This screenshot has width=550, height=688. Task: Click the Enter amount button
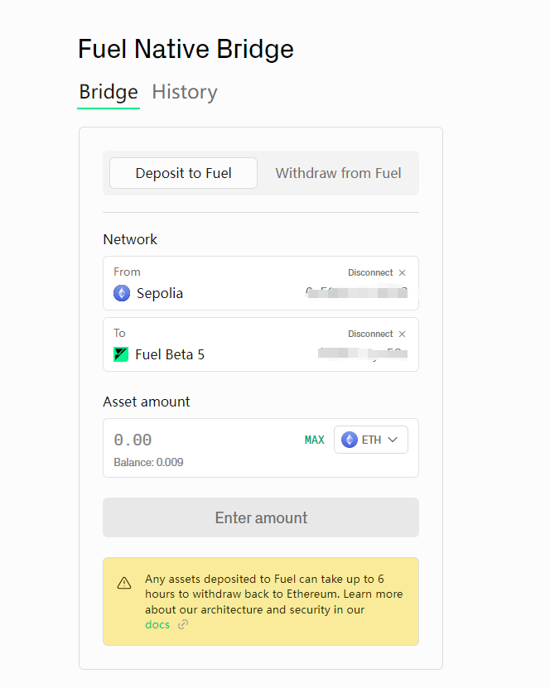click(x=261, y=517)
